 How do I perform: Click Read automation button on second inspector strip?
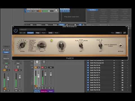(x=18, y=63)
